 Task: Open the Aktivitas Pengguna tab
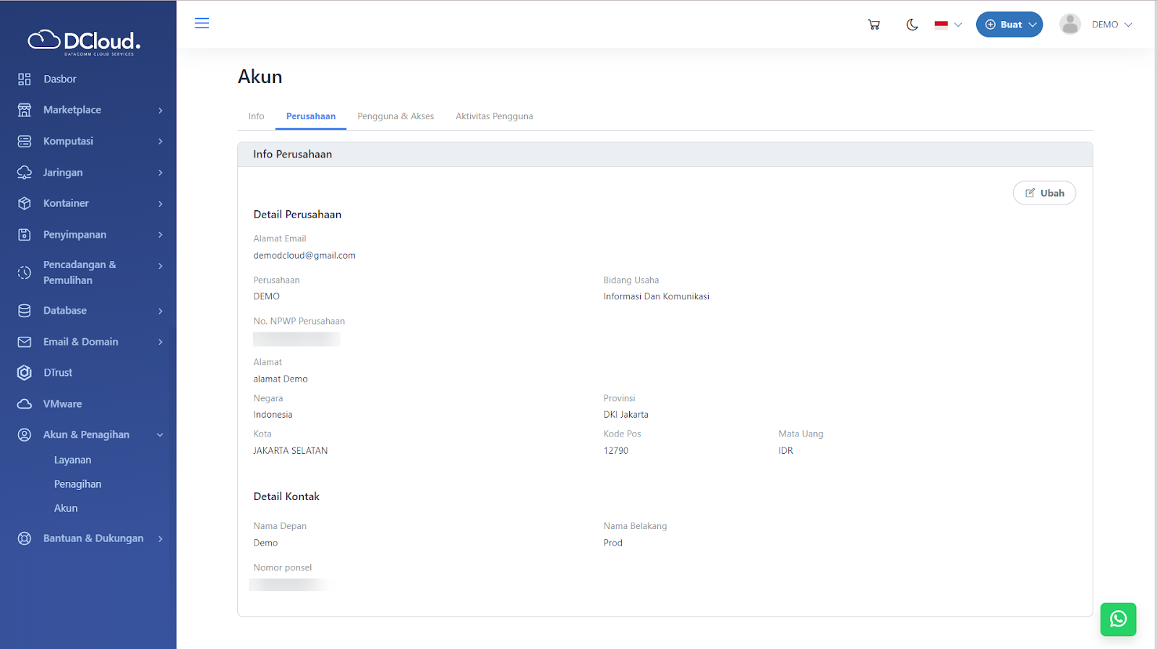(494, 116)
